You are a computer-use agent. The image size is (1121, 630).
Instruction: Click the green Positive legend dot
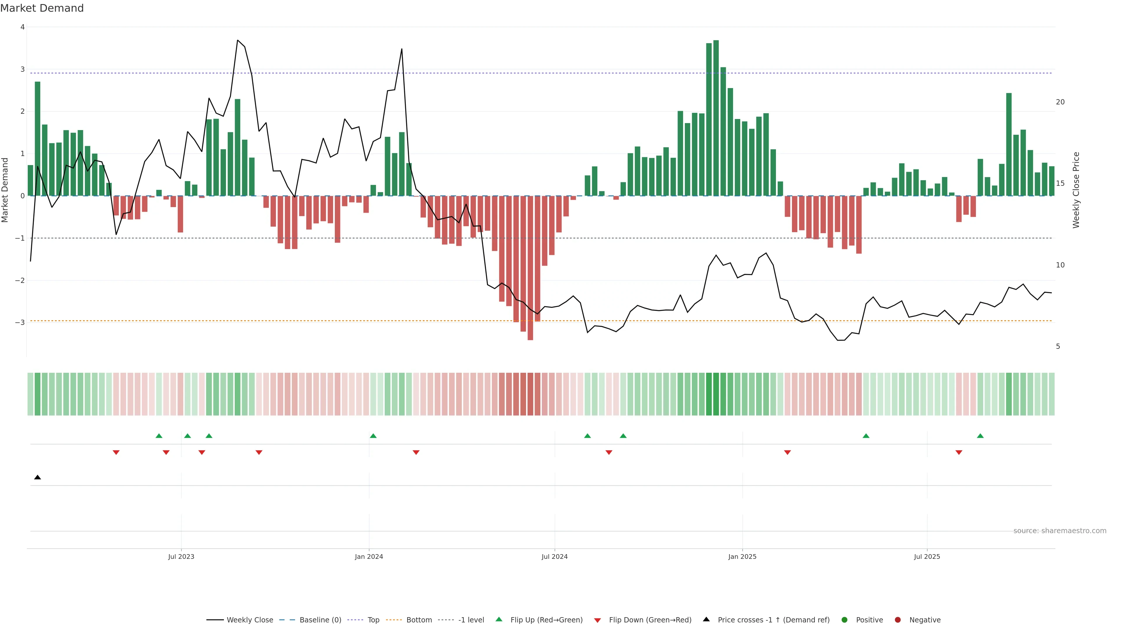(844, 619)
